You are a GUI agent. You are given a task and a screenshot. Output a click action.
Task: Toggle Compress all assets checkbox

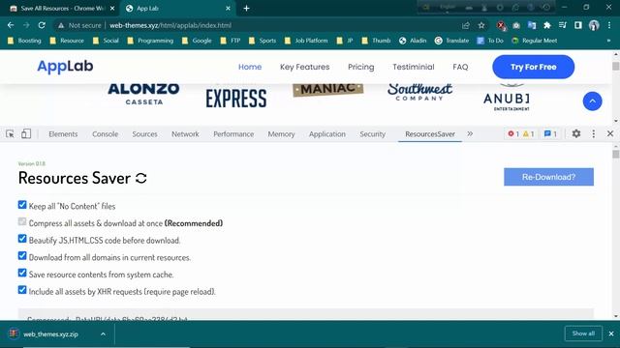click(22, 221)
